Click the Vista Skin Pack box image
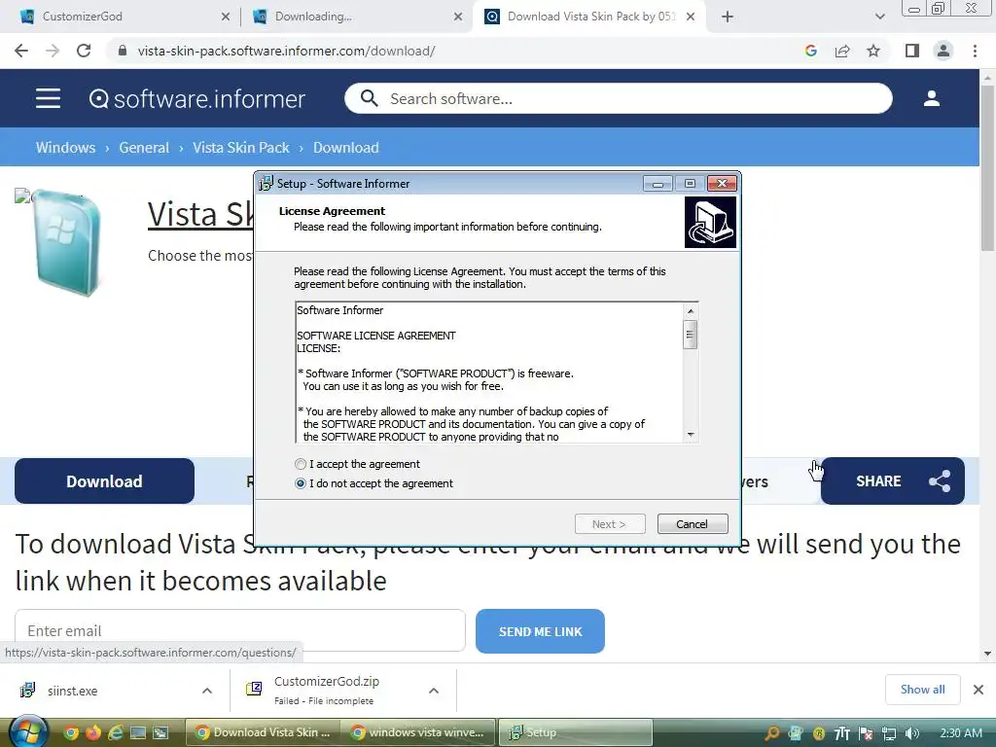This screenshot has height=747, width=996. click(67, 242)
